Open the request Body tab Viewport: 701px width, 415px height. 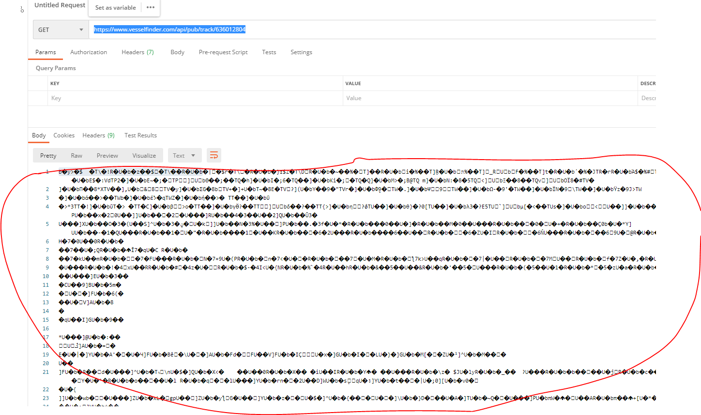click(x=177, y=52)
